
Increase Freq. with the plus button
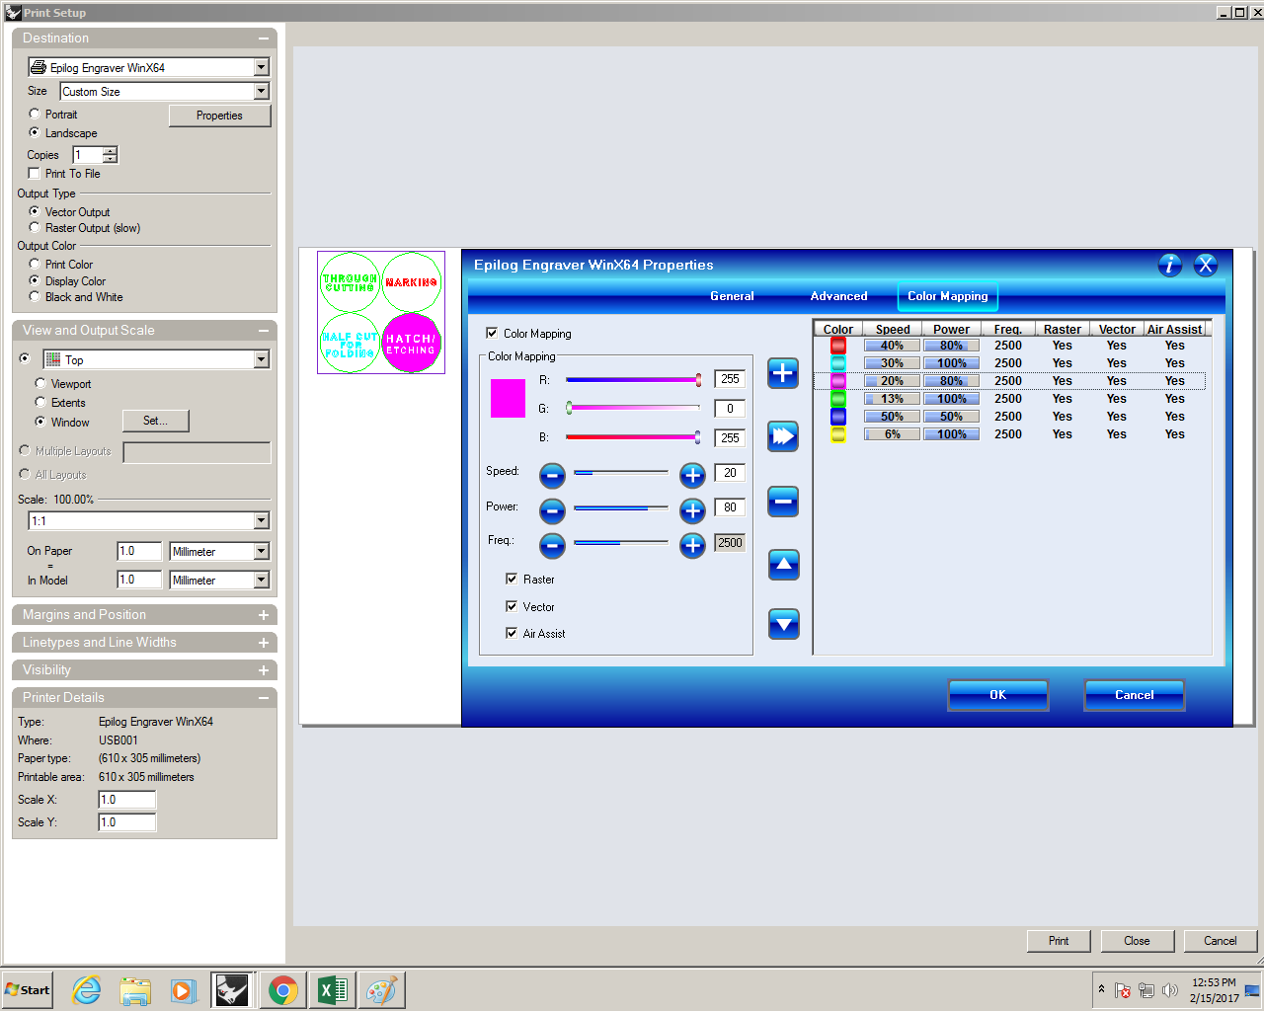click(693, 545)
